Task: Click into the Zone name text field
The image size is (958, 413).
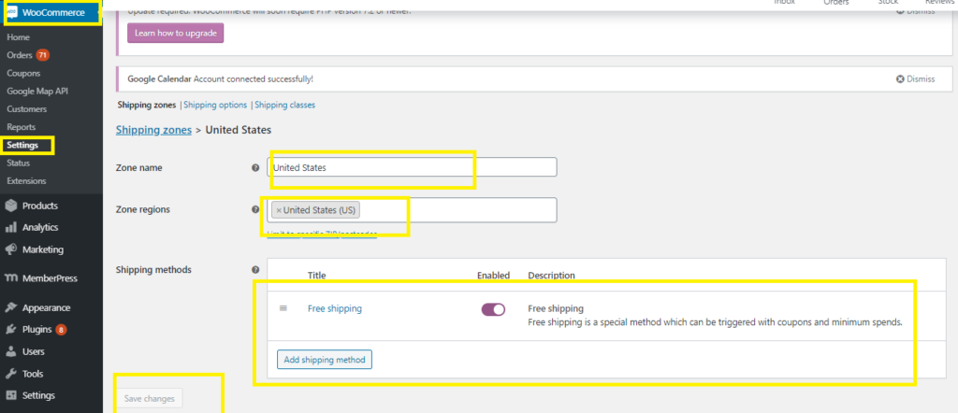Action: tap(412, 167)
